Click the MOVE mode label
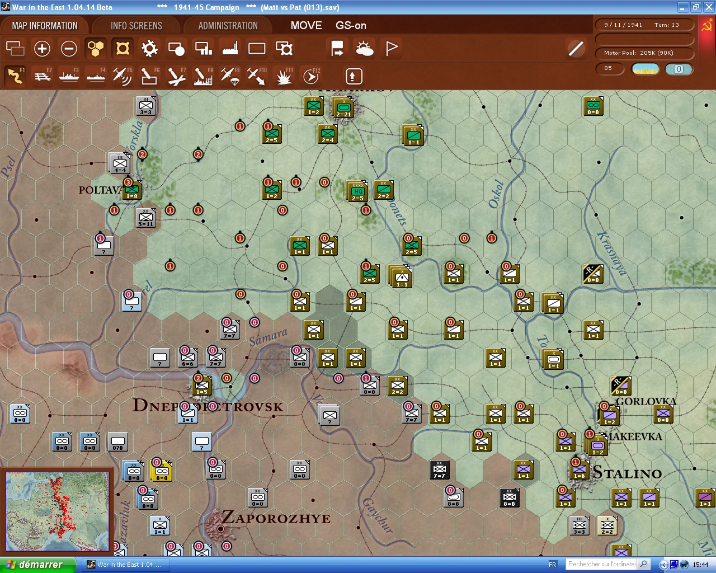This screenshot has height=573, width=716. point(306,26)
